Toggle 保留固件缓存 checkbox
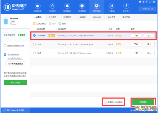This screenshot has width=158, height=113. click(5, 55)
